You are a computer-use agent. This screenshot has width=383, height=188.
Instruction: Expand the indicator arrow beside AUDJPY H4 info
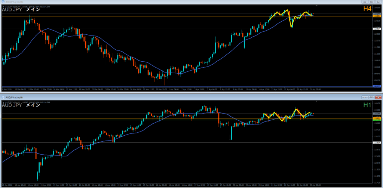tap(3, 6)
